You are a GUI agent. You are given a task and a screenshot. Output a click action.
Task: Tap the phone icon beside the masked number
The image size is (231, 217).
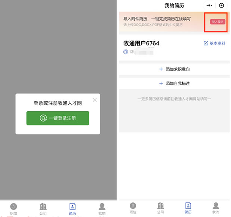coord(126,52)
